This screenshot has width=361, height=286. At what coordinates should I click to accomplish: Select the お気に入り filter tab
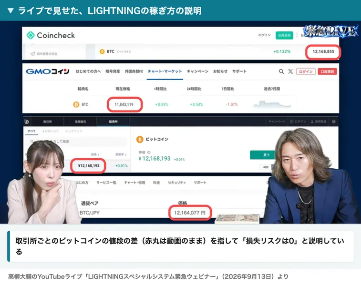(x=51, y=131)
